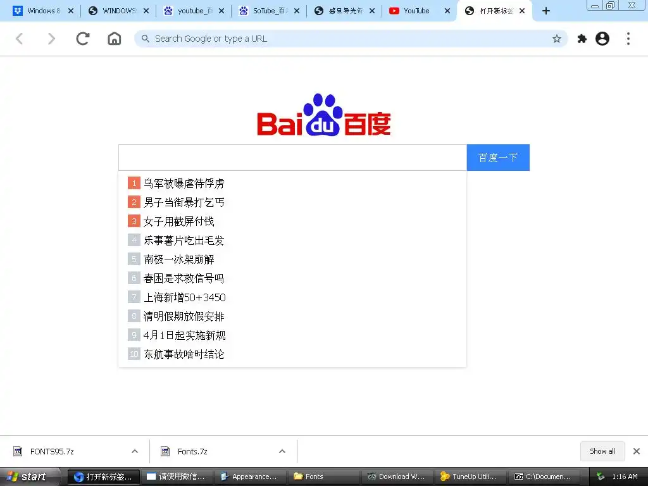
Task: Expand options for FONTS95.7z download
Action: pyautogui.click(x=135, y=451)
